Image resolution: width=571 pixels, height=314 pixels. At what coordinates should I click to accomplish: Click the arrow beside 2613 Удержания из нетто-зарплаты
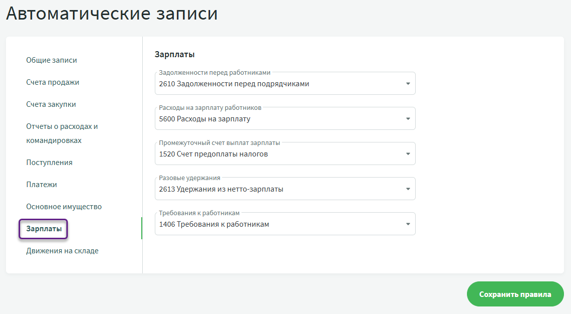[408, 189]
